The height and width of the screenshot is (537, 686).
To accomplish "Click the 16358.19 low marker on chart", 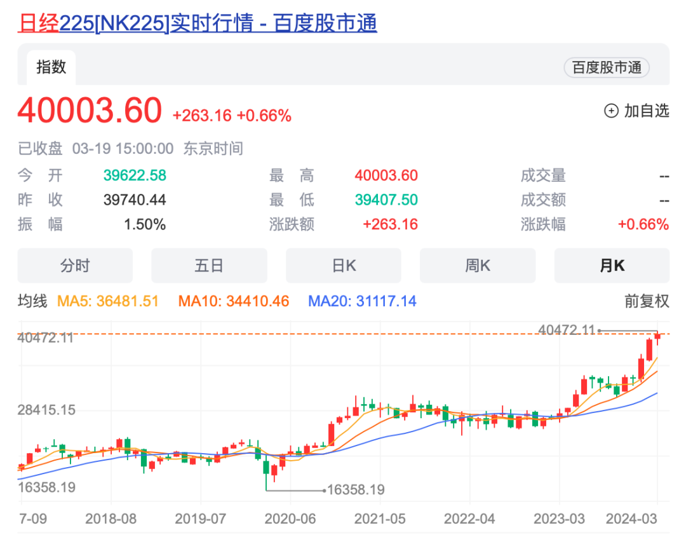I will click(x=356, y=489).
